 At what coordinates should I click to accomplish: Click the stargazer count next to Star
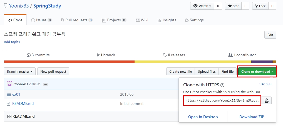[x=245, y=6]
